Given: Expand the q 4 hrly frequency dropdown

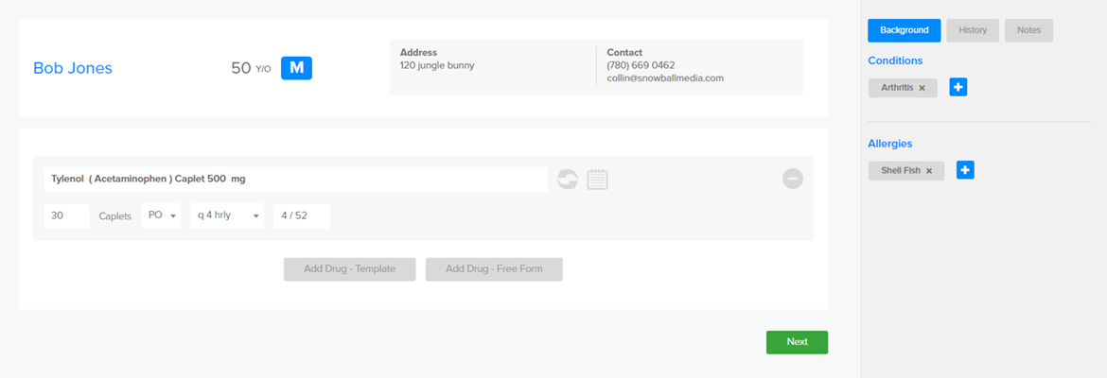Looking at the screenshot, I should click(227, 215).
